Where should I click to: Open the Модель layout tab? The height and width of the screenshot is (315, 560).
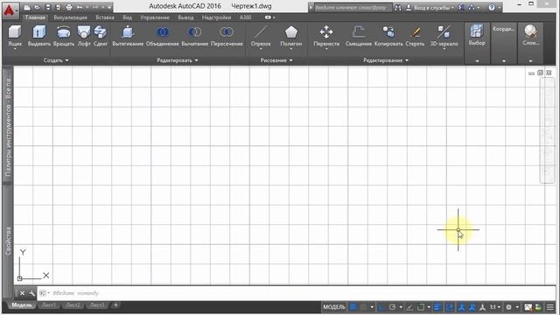point(22,305)
